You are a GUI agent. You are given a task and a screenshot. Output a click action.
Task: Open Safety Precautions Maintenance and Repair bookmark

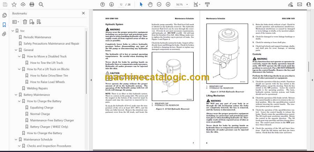click(52, 44)
